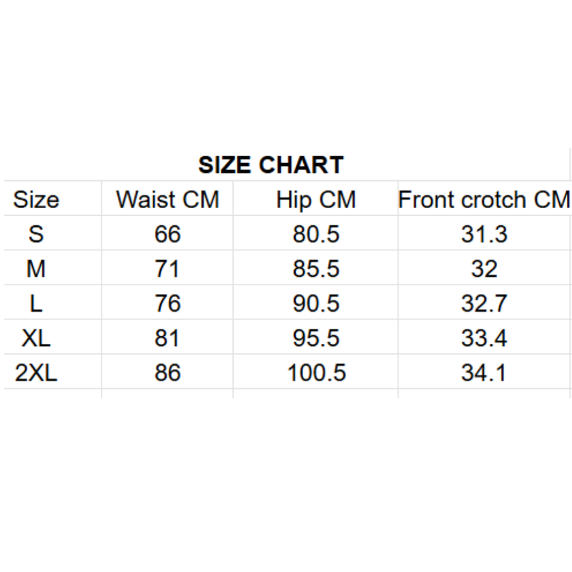Select waist value 66 cell
The image size is (572, 572).
pos(167,234)
